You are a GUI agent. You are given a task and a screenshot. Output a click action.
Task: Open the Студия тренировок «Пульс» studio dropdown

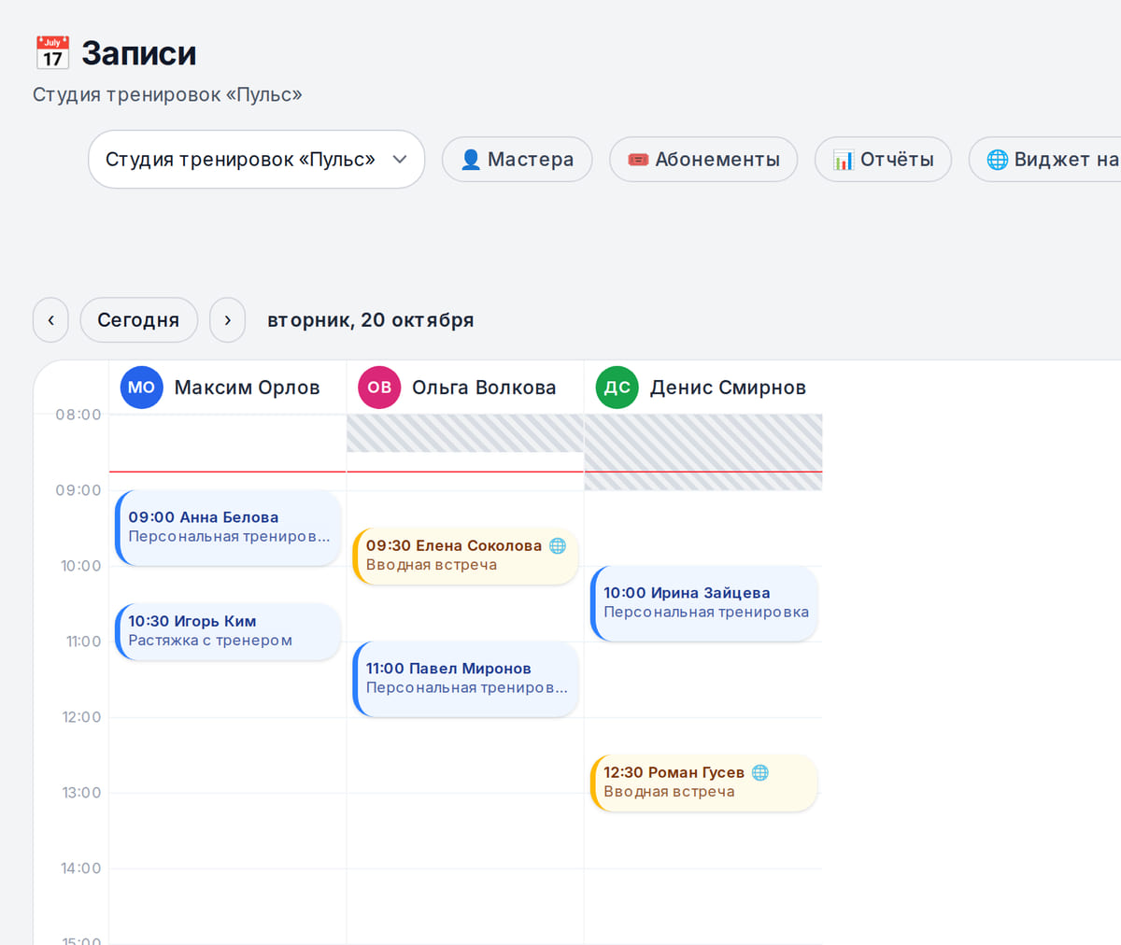tap(256, 160)
